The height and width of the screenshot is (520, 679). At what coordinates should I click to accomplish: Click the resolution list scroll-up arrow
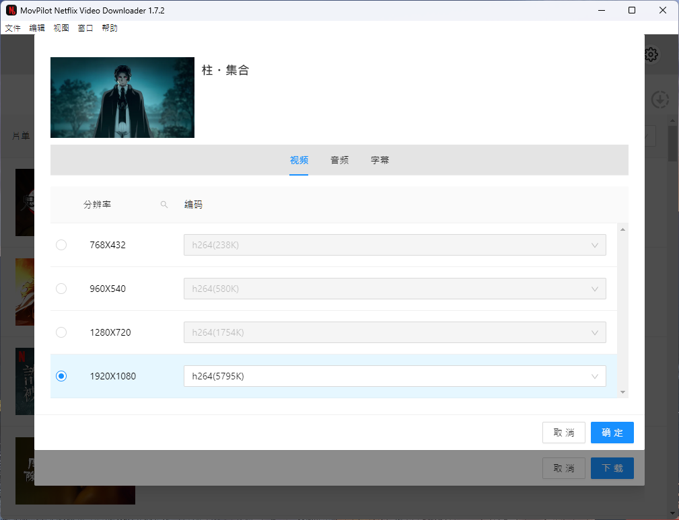click(622, 230)
